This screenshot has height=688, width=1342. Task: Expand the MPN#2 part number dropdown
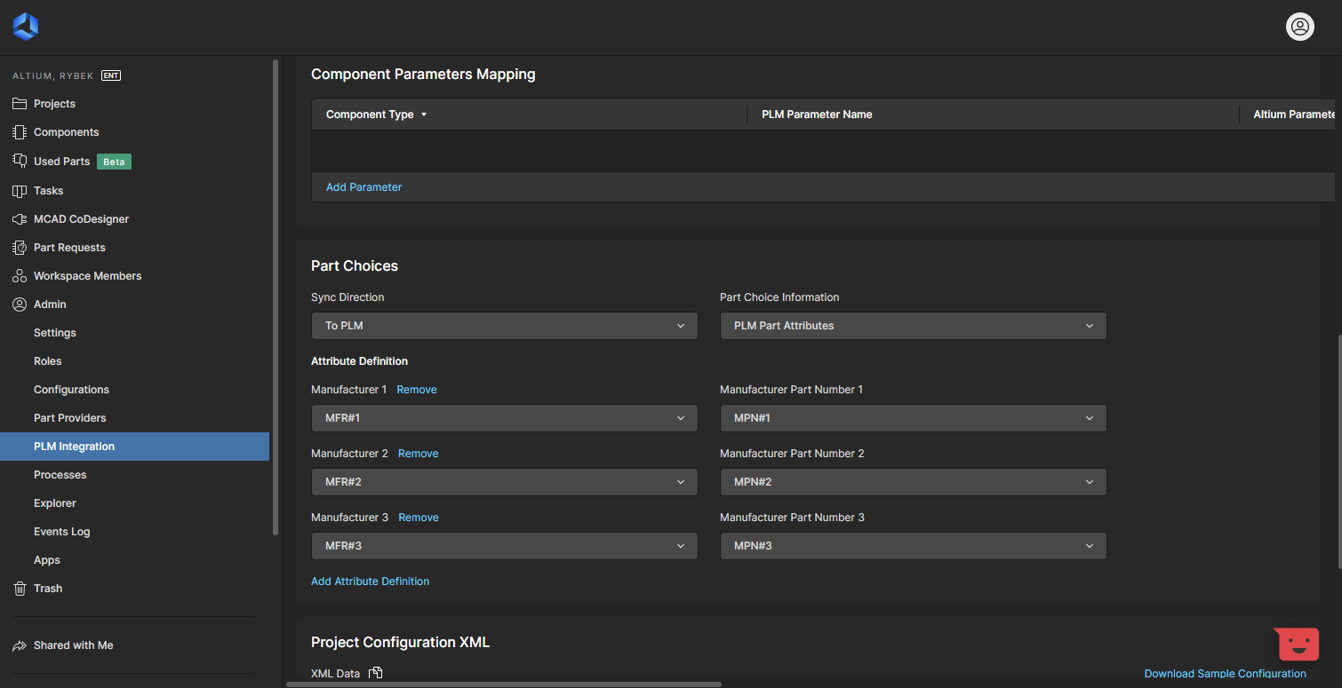[913, 482]
